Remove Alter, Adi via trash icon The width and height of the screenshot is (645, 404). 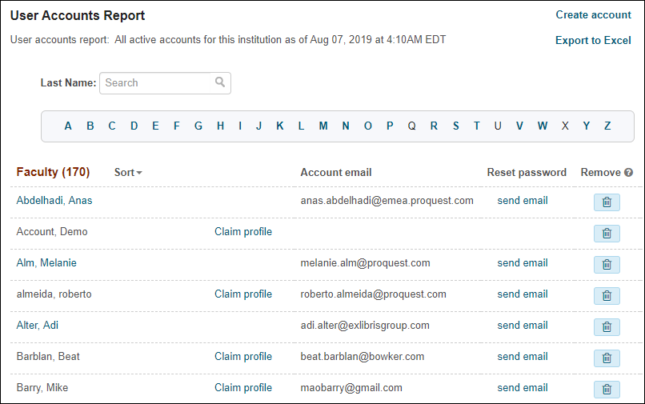[607, 327]
